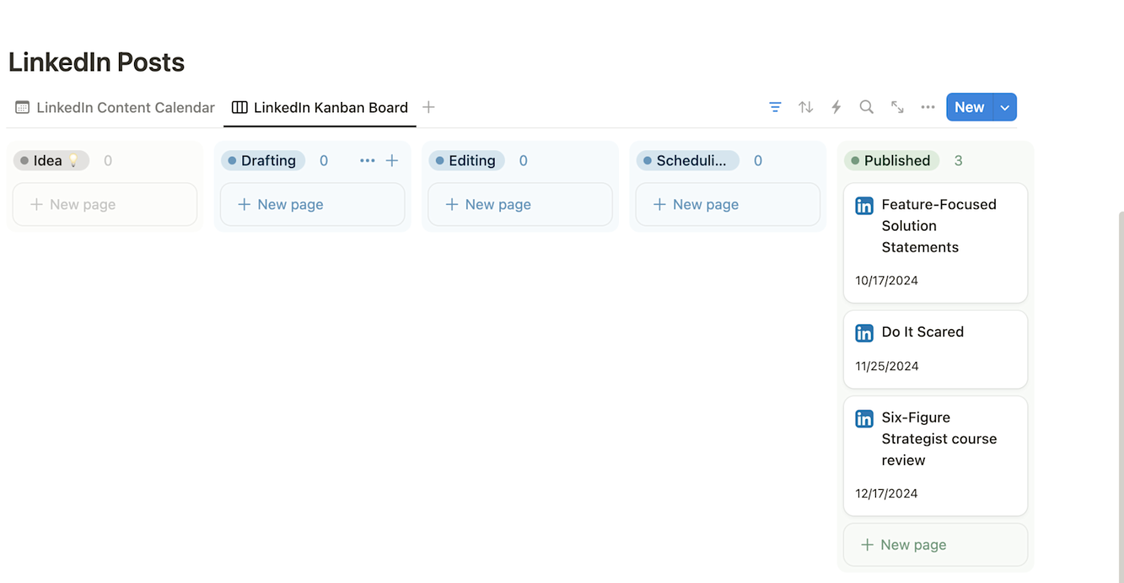Add New page in Idea column
This screenshot has height=583, width=1124.
(104, 204)
